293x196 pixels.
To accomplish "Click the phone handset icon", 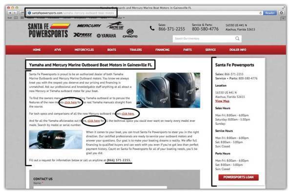I will 152,28.
